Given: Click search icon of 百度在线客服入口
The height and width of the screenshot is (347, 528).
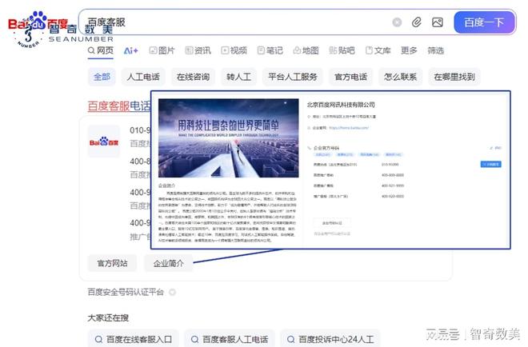Looking at the screenshot, I should [98, 340].
